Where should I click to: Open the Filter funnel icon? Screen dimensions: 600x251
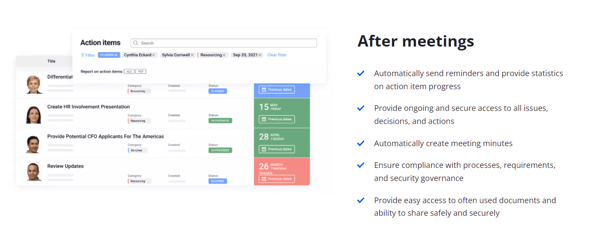tap(83, 55)
